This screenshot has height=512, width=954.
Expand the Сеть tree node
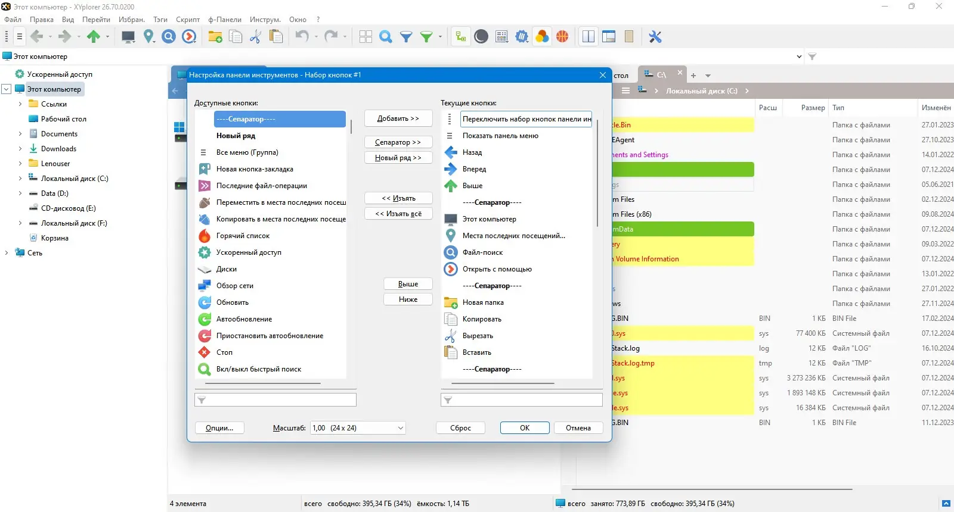click(x=7, y=253)
